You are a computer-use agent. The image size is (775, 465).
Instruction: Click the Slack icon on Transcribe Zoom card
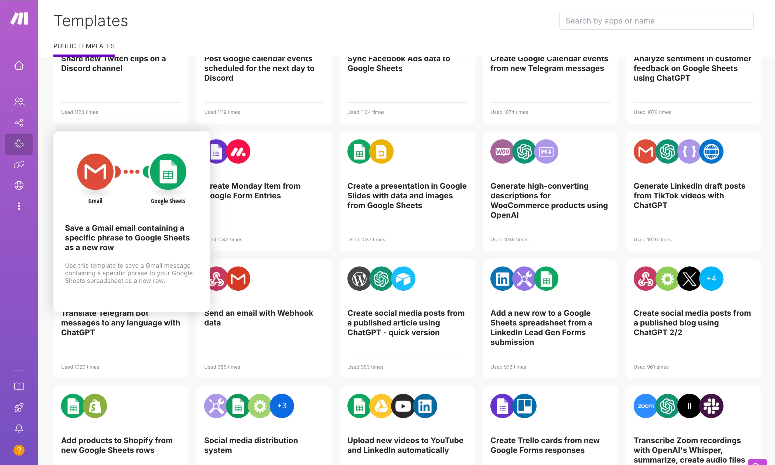tap(711, 406)
